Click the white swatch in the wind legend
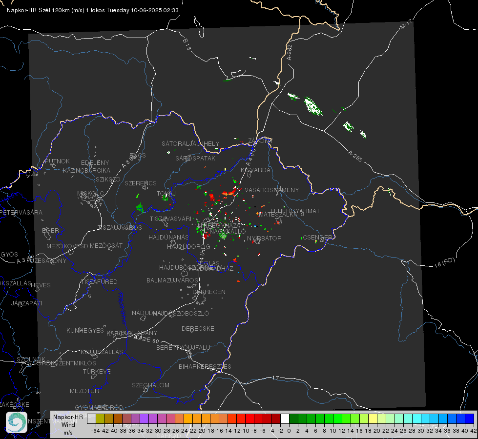 [285, 419]
